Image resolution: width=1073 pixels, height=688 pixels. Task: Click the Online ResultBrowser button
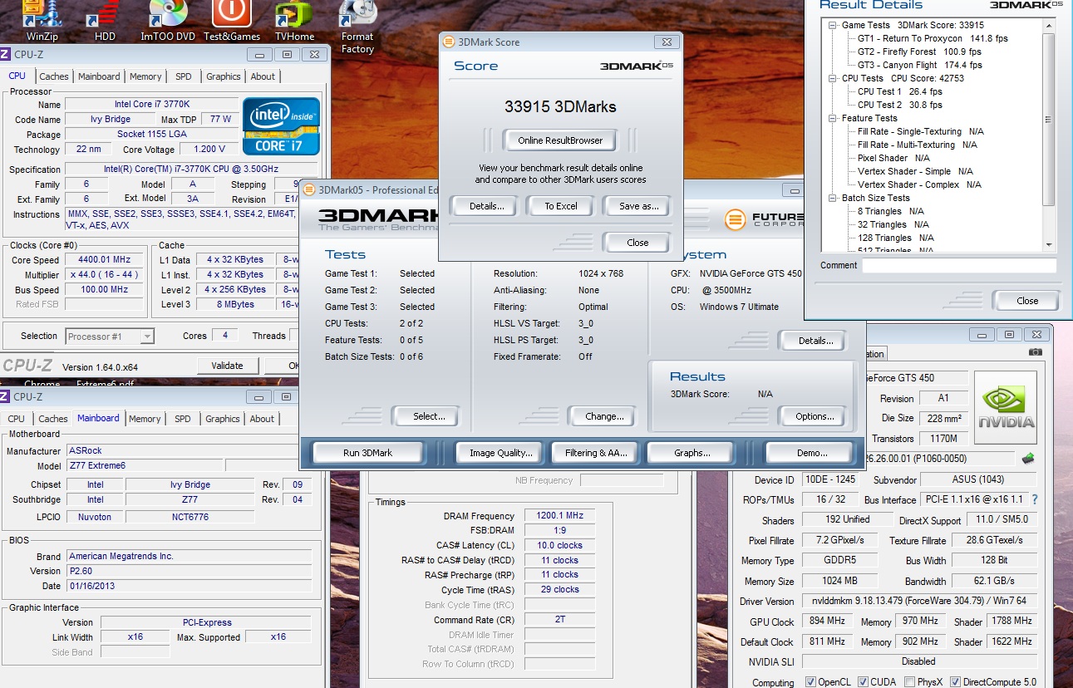(x=560, y=140)
